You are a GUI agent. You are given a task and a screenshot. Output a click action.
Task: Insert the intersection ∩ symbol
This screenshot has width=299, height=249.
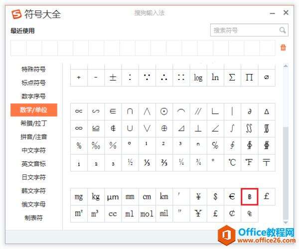(130, 111)
